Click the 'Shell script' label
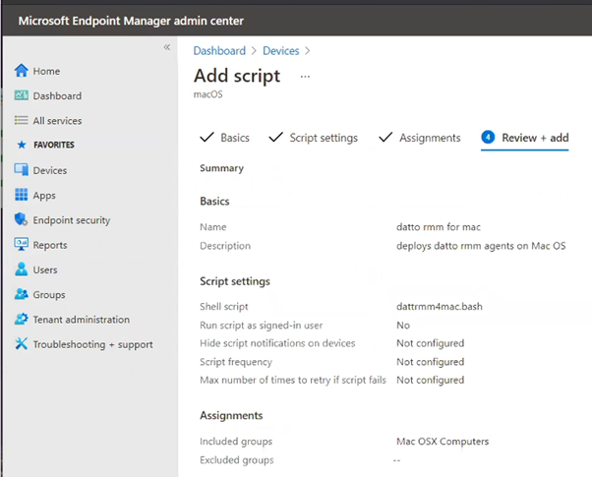The width and height of the screenshot is (592, 477). point(224,306)
